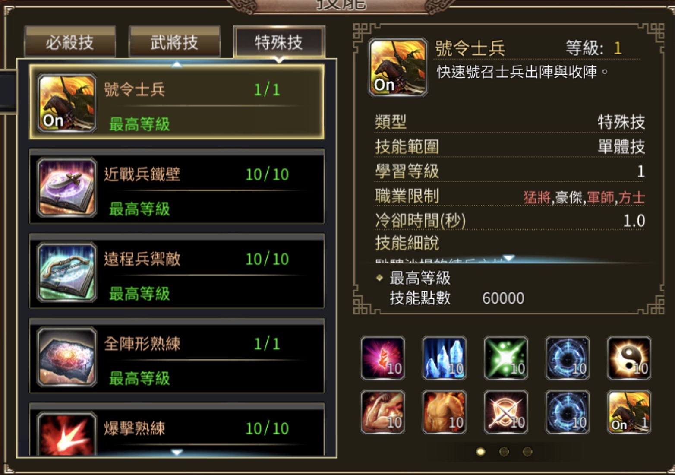Collapse skill list with top up arrow
675x475 pixels.
177,65
